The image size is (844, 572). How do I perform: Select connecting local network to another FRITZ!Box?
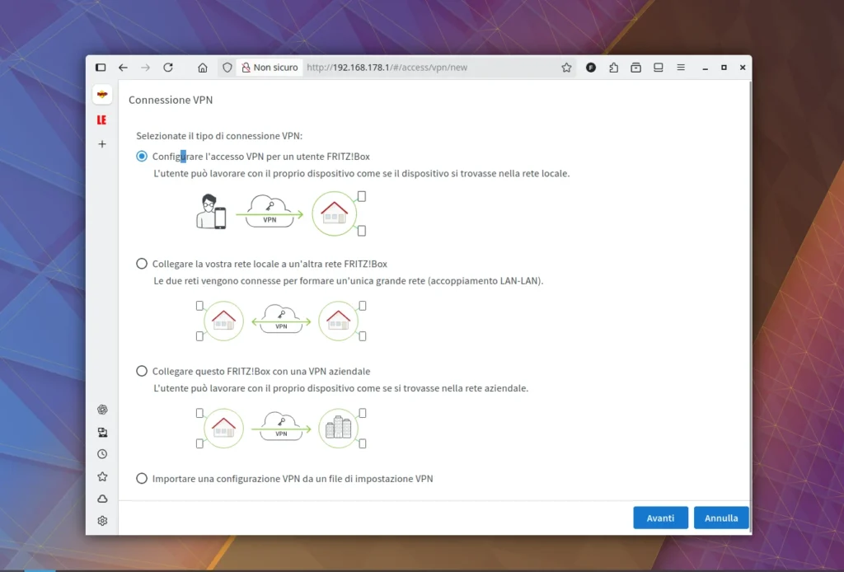(141, 263)
